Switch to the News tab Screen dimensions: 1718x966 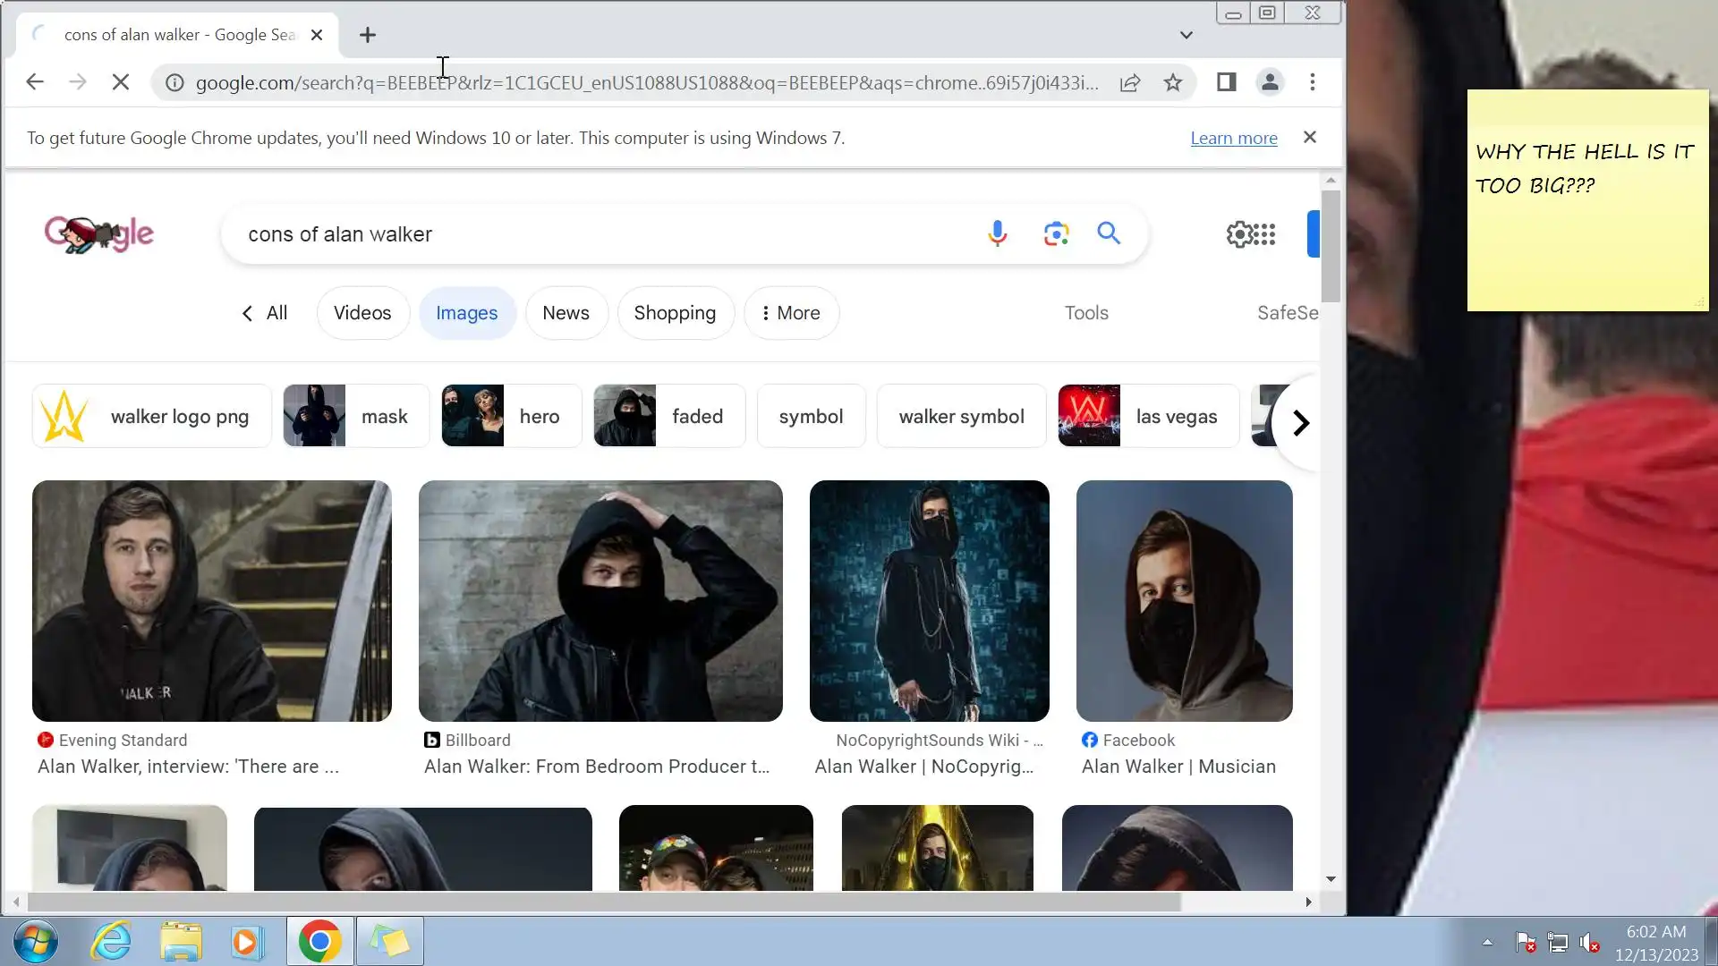[566, 313]
